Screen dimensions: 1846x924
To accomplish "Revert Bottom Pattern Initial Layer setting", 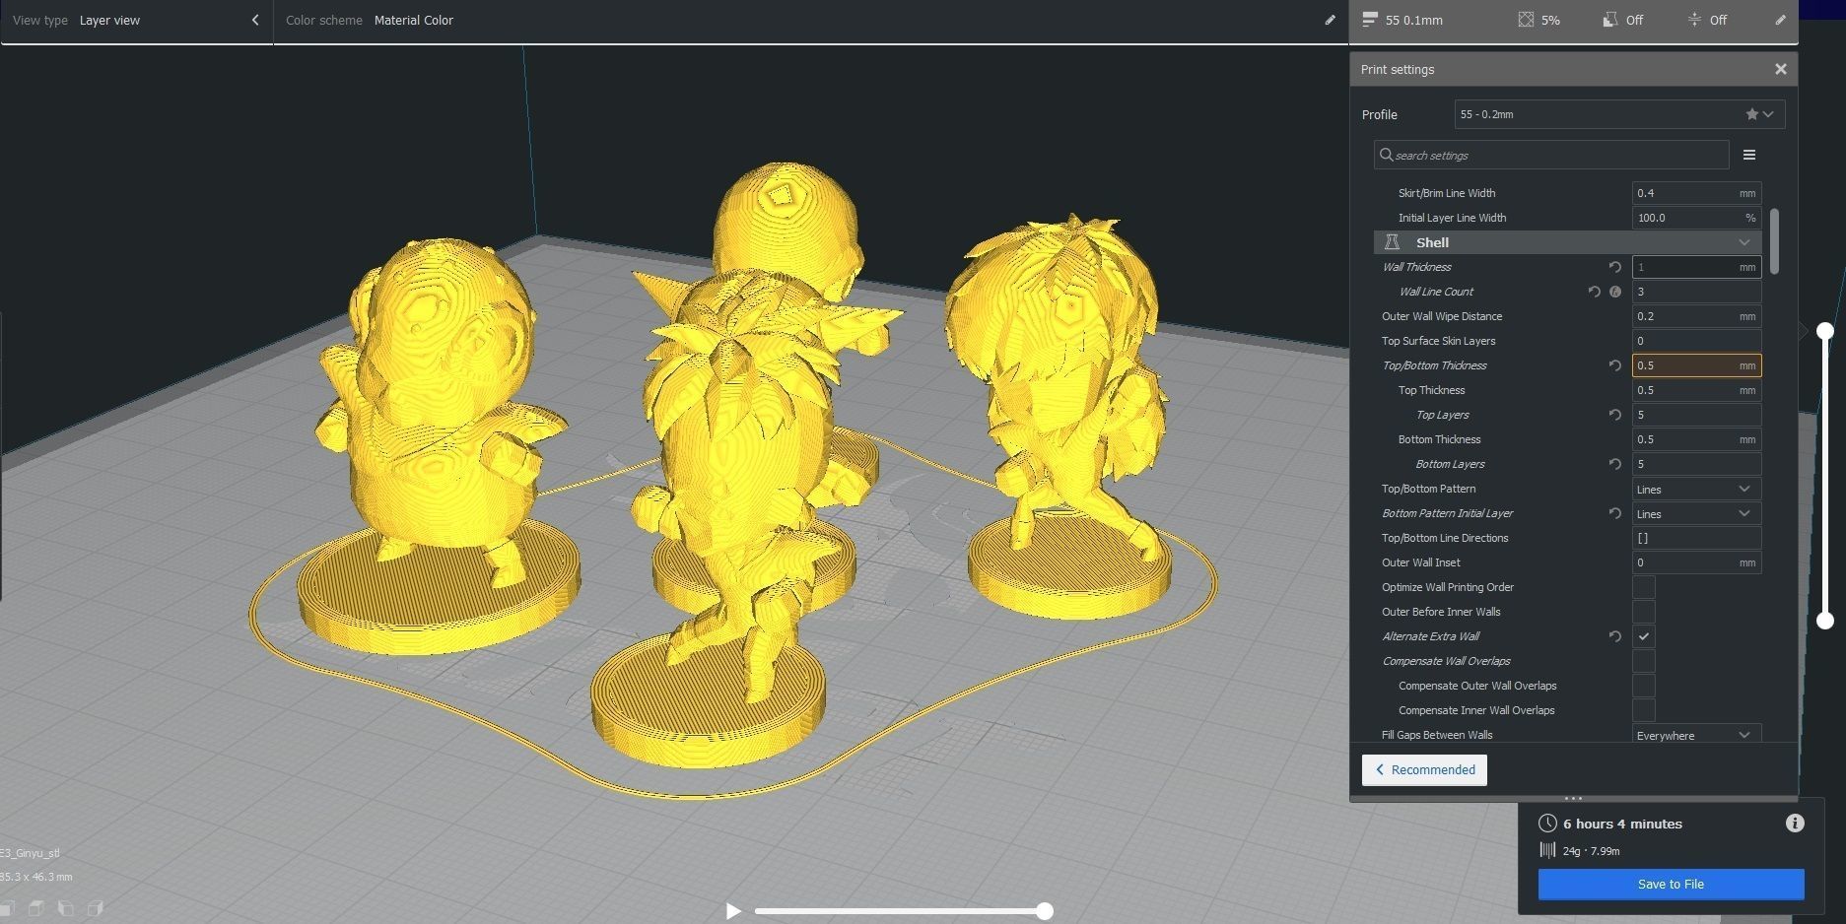I will (1614, 513).
